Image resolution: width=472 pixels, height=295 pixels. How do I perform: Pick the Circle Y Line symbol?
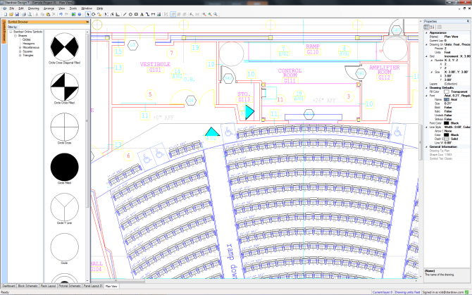point(64,210)
